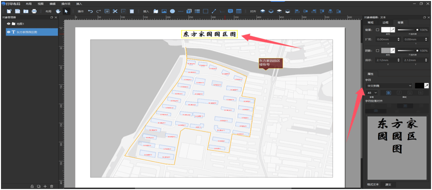Image resolution: width=432 pixels, height=190 pixels.
Task: Click the black font color swatch
Action: click(x=419, y=86)
